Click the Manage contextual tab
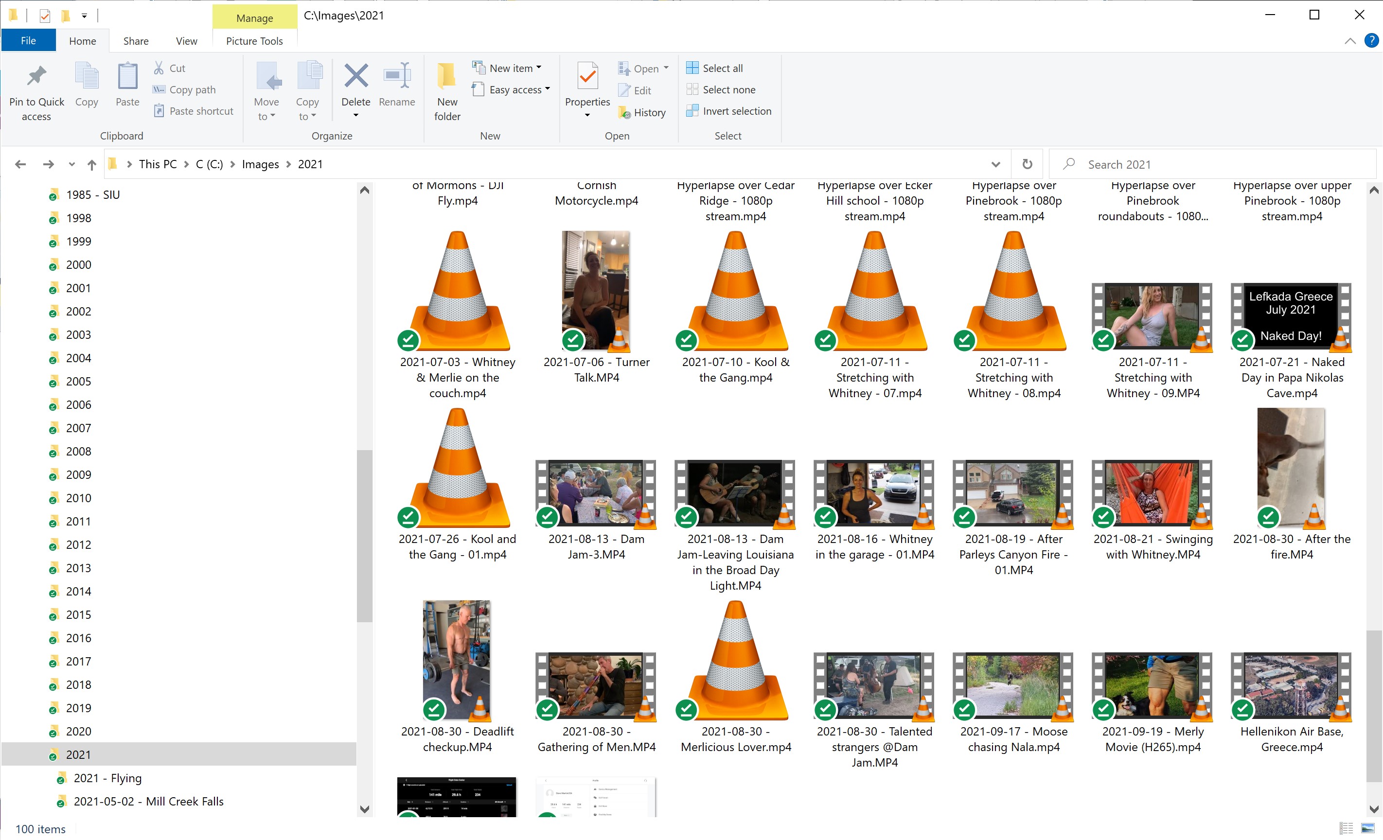Viewport: 1383px width, 840px height. pyautogui.click(x=254, y=17)
